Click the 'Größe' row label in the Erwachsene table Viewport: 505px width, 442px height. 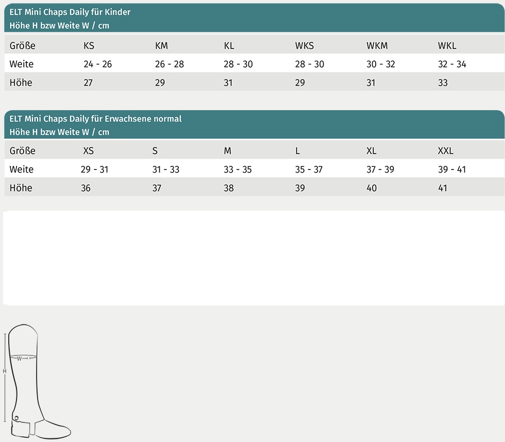click(22, 150)
